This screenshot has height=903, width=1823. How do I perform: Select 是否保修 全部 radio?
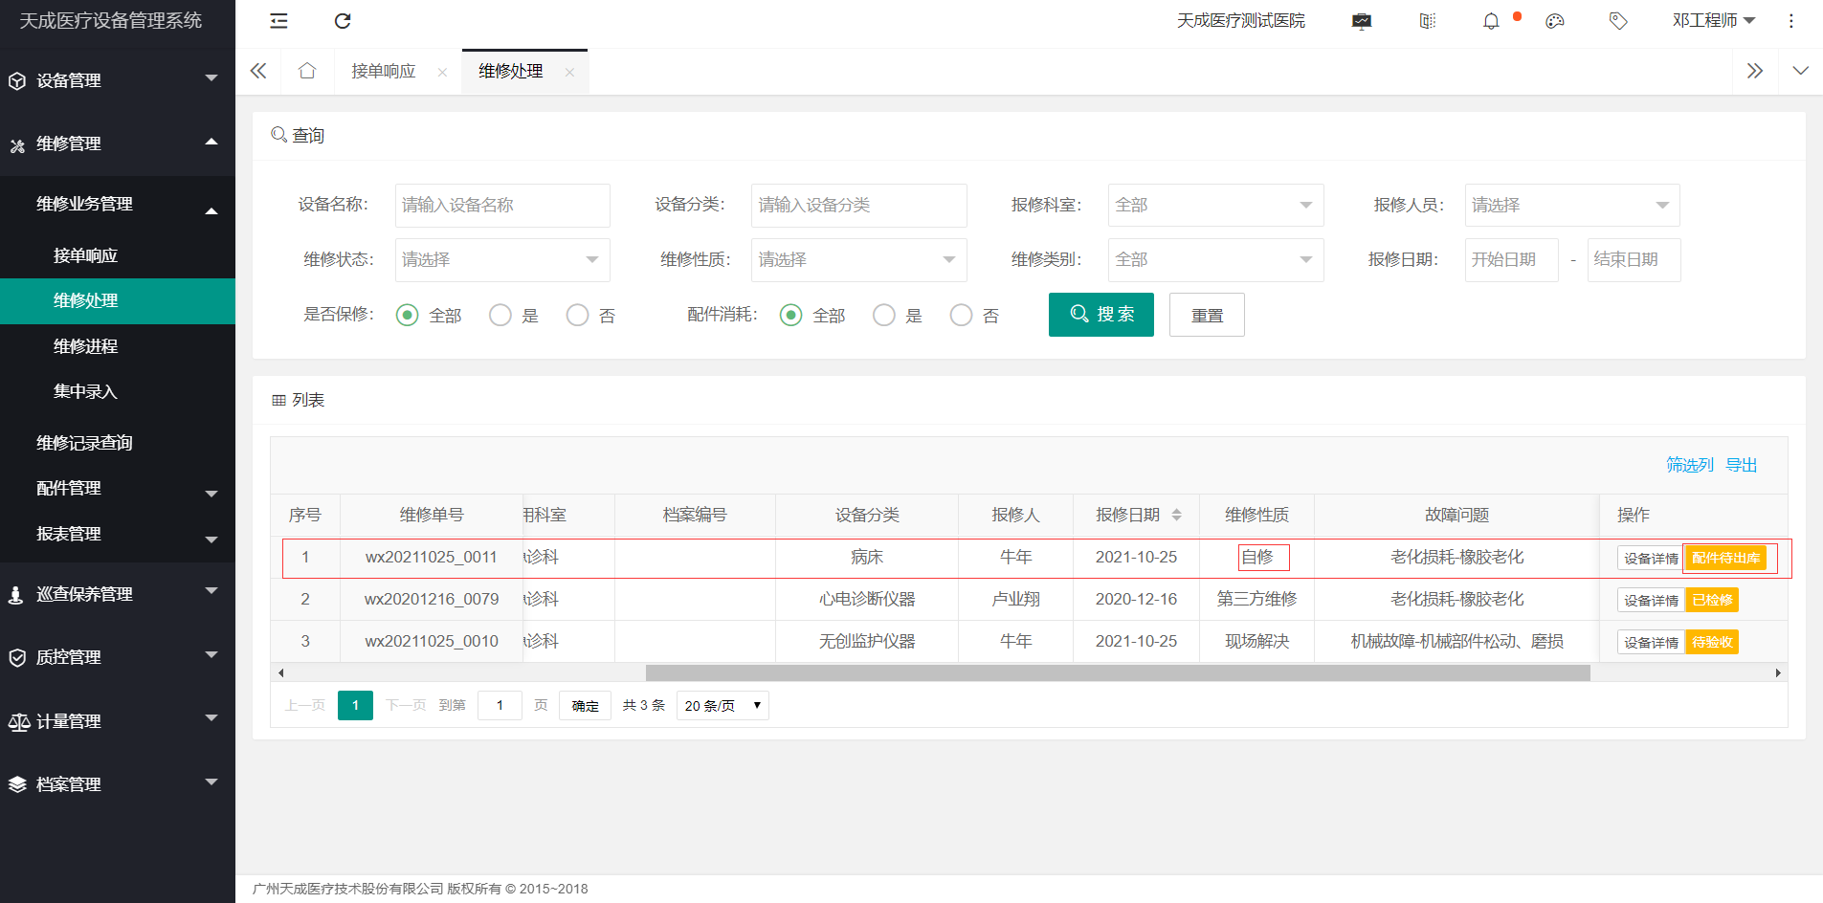click(407, 315)
